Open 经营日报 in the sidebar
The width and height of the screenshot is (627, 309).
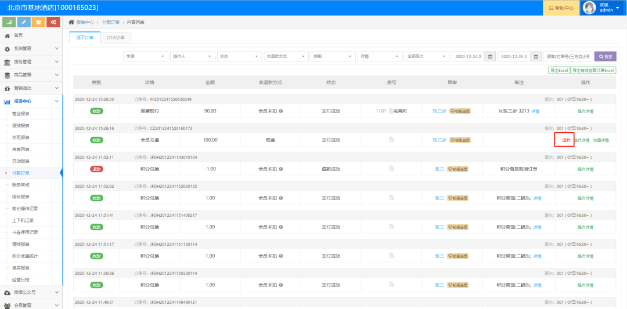pos(21,279)
